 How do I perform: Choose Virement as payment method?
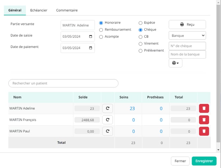[x=141, y=44]
